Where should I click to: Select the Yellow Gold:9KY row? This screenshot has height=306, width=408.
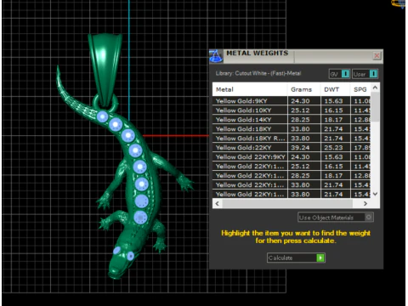click(292, 101)
